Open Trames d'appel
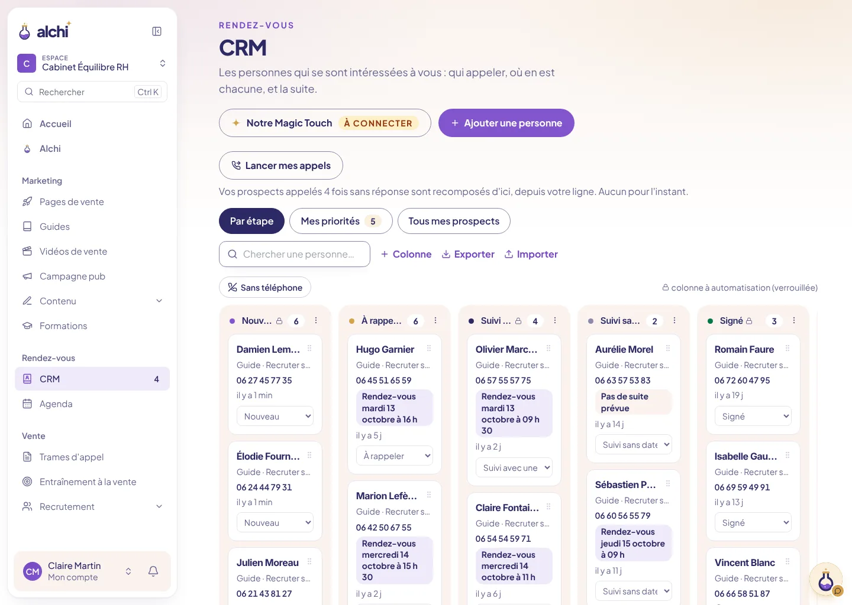 (x=92, y=457)
